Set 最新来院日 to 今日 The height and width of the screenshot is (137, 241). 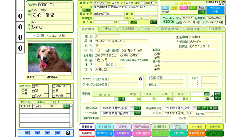(137, 108)
